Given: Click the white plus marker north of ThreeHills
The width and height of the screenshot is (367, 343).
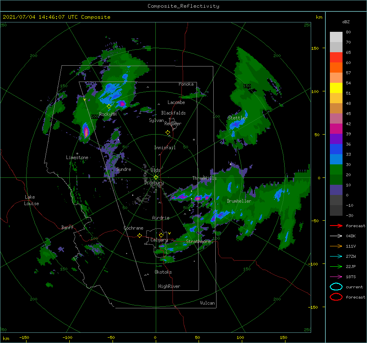Looking at the screenshot, I should tap(230, 164).
